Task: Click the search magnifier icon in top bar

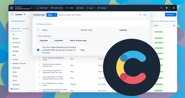Action: (161, 8)
